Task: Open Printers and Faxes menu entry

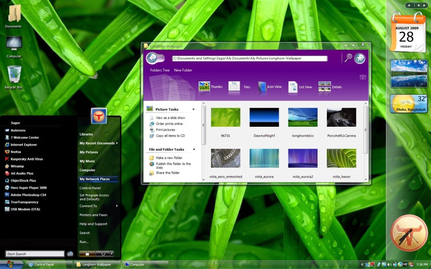Action: (93, 215)
